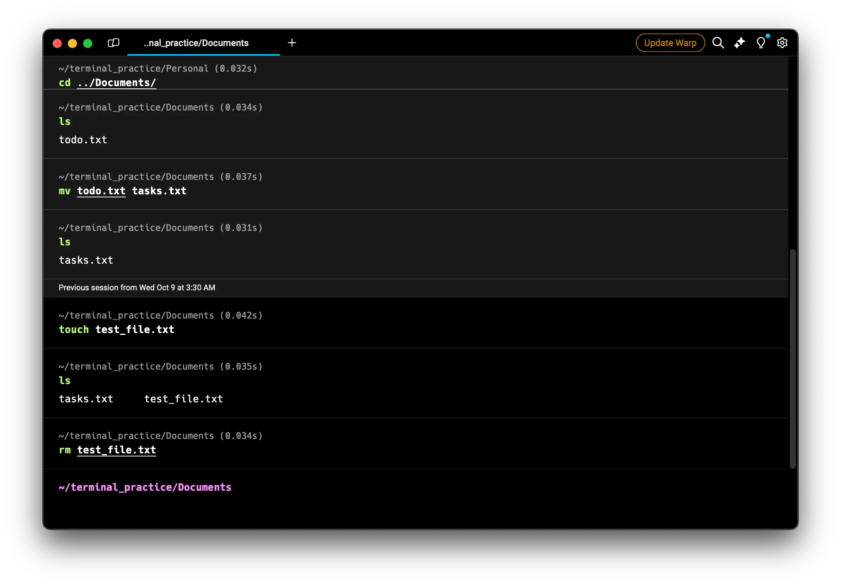Click the vertical scrollbar thumb

coord(793,358)
